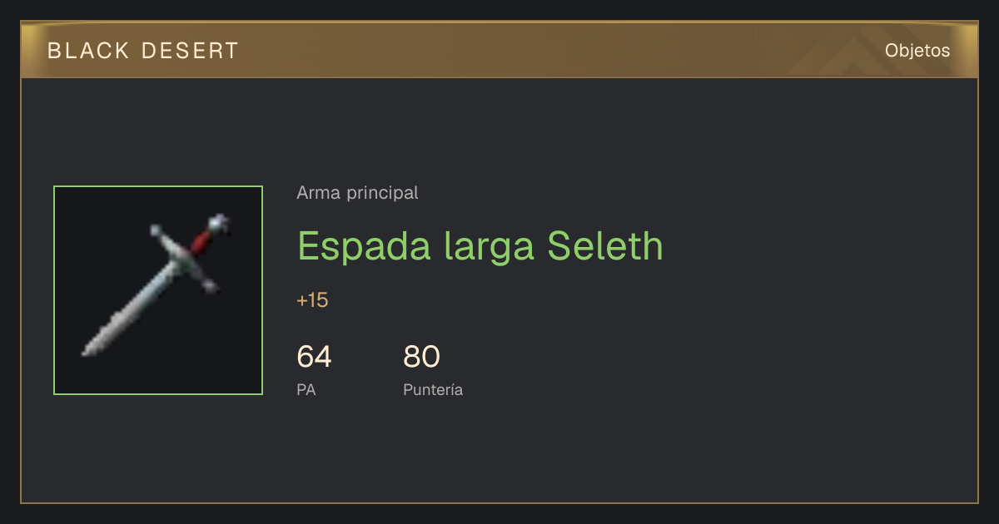The image size is (999, 524).
Task: Select the Espada larga Seleth item name
Action: (480, 246)
